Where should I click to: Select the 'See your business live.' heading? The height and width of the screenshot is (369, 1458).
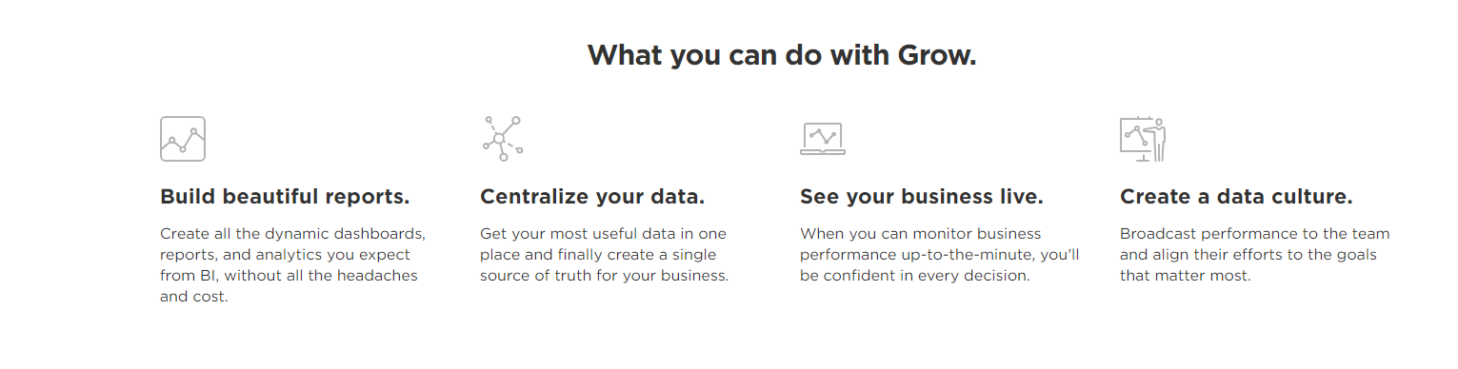pos(922,197)
